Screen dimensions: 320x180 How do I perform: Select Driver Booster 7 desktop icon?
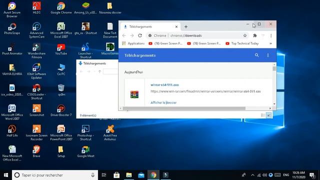tap(61, 110)
